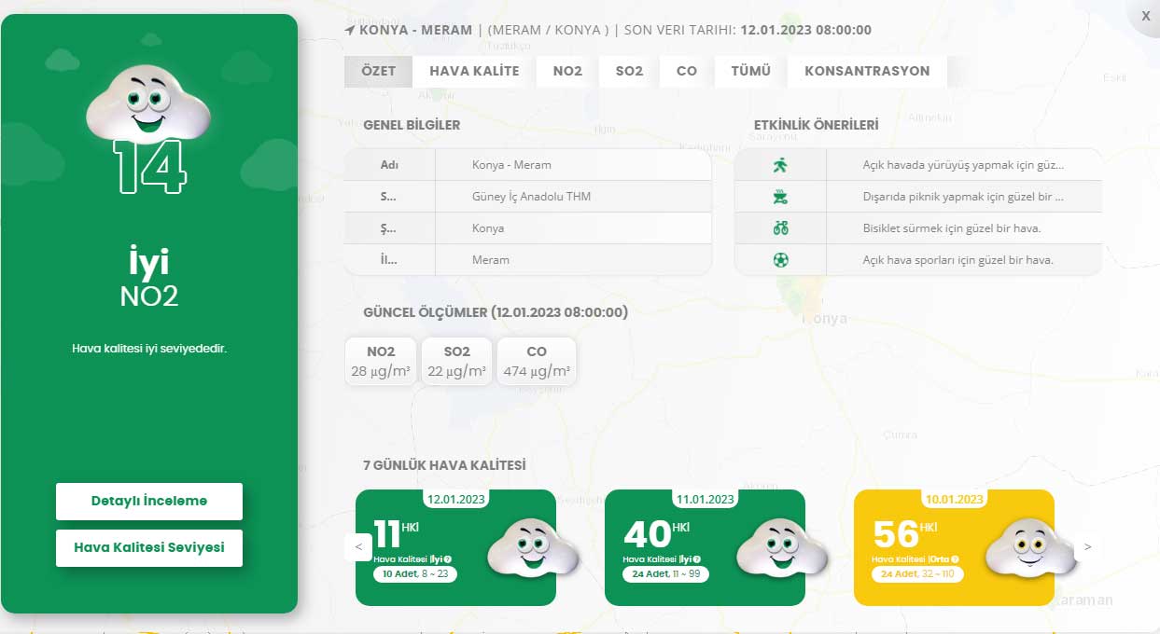1160x634 pixels.
Task: Click the help icon on the 12.01.2023 card
Action: (x=447, y=559)
